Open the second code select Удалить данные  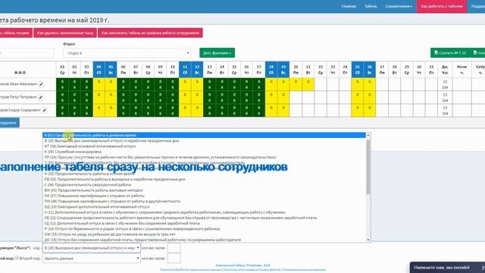(92, 258)
